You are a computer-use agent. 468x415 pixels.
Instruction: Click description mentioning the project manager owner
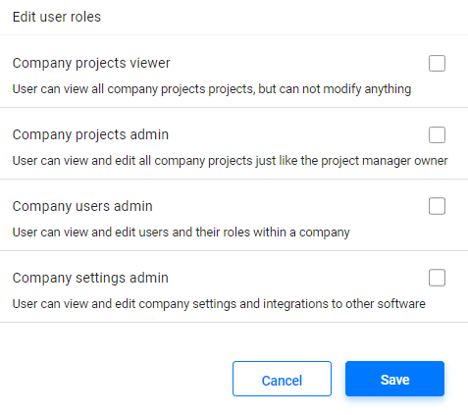tap(230, 161)
